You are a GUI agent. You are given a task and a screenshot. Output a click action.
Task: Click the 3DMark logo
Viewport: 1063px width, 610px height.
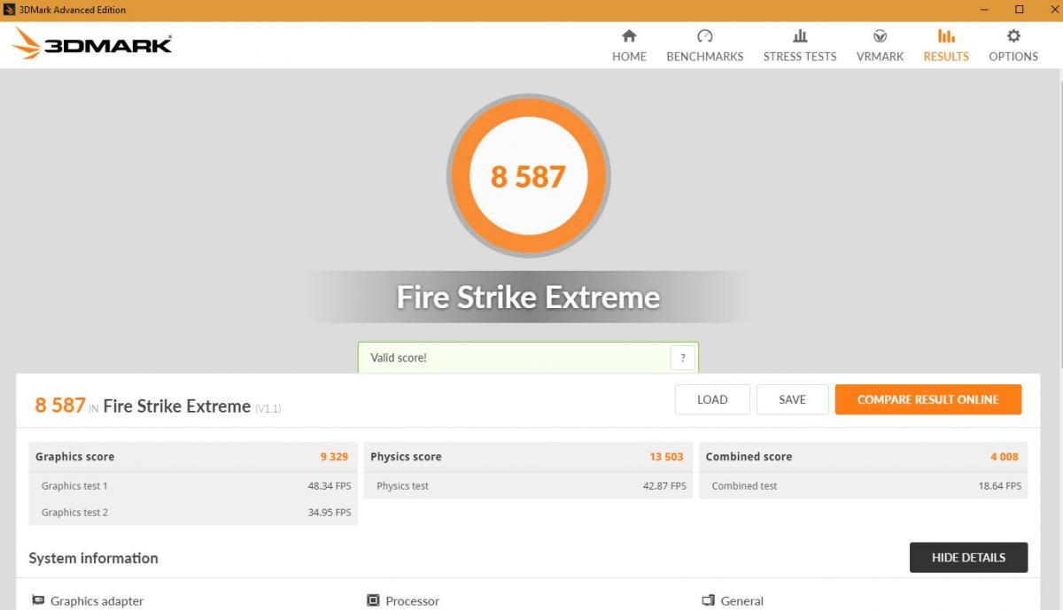click(x=92, y=43)
